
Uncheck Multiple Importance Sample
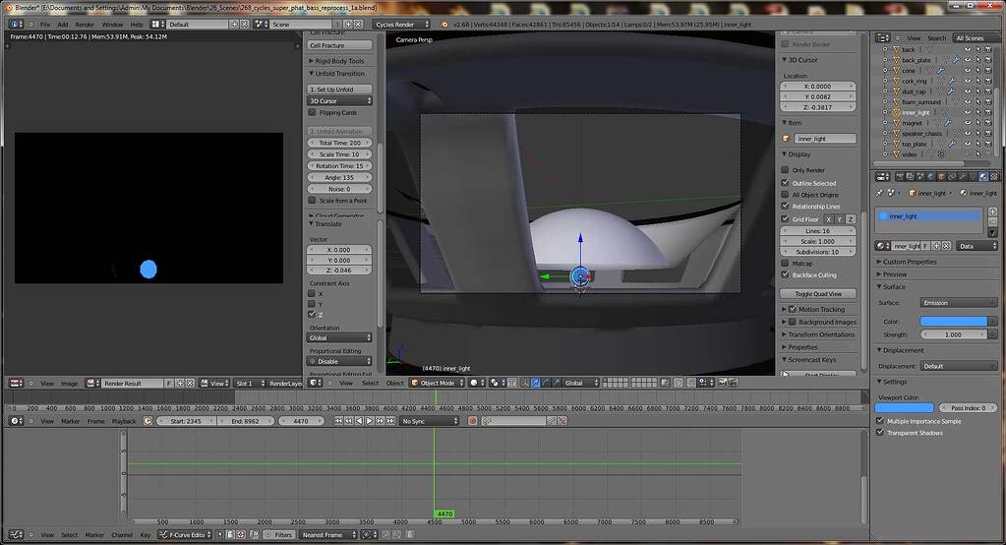click(880, 421)
